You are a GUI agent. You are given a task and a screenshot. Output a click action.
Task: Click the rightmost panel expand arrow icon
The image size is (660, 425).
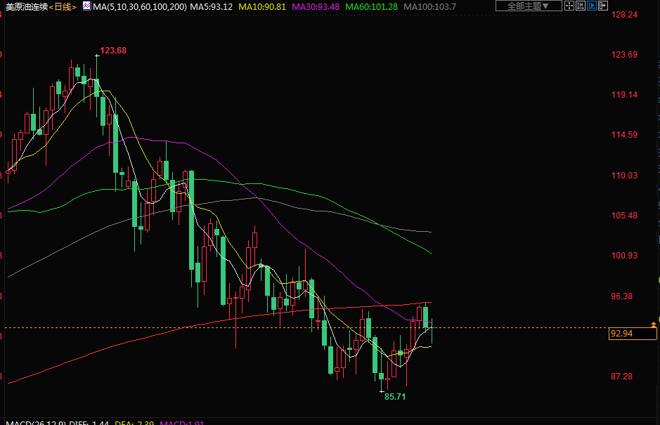pyautogui.click(x=603, y=6)
